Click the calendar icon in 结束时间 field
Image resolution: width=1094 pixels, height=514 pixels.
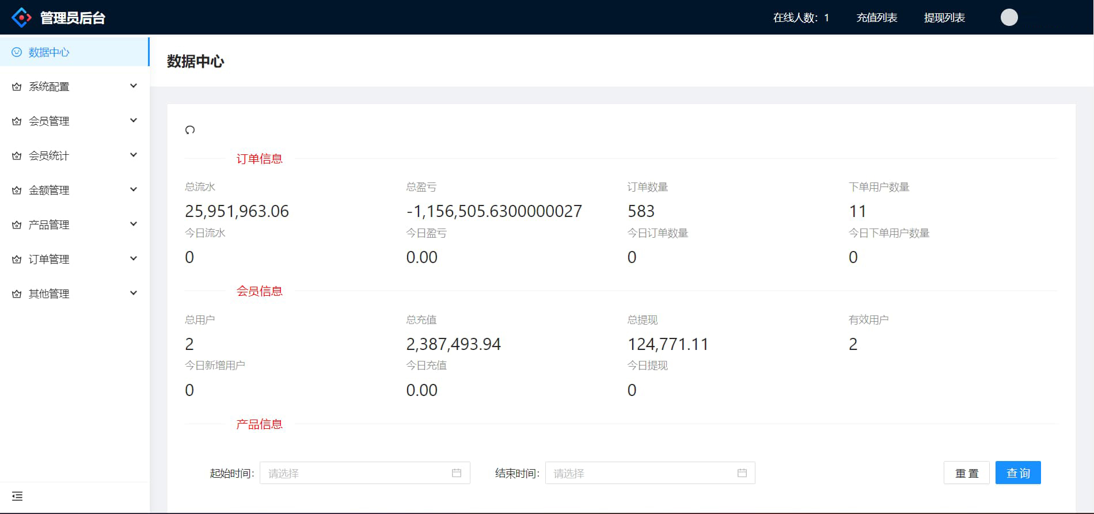point(742,473)
